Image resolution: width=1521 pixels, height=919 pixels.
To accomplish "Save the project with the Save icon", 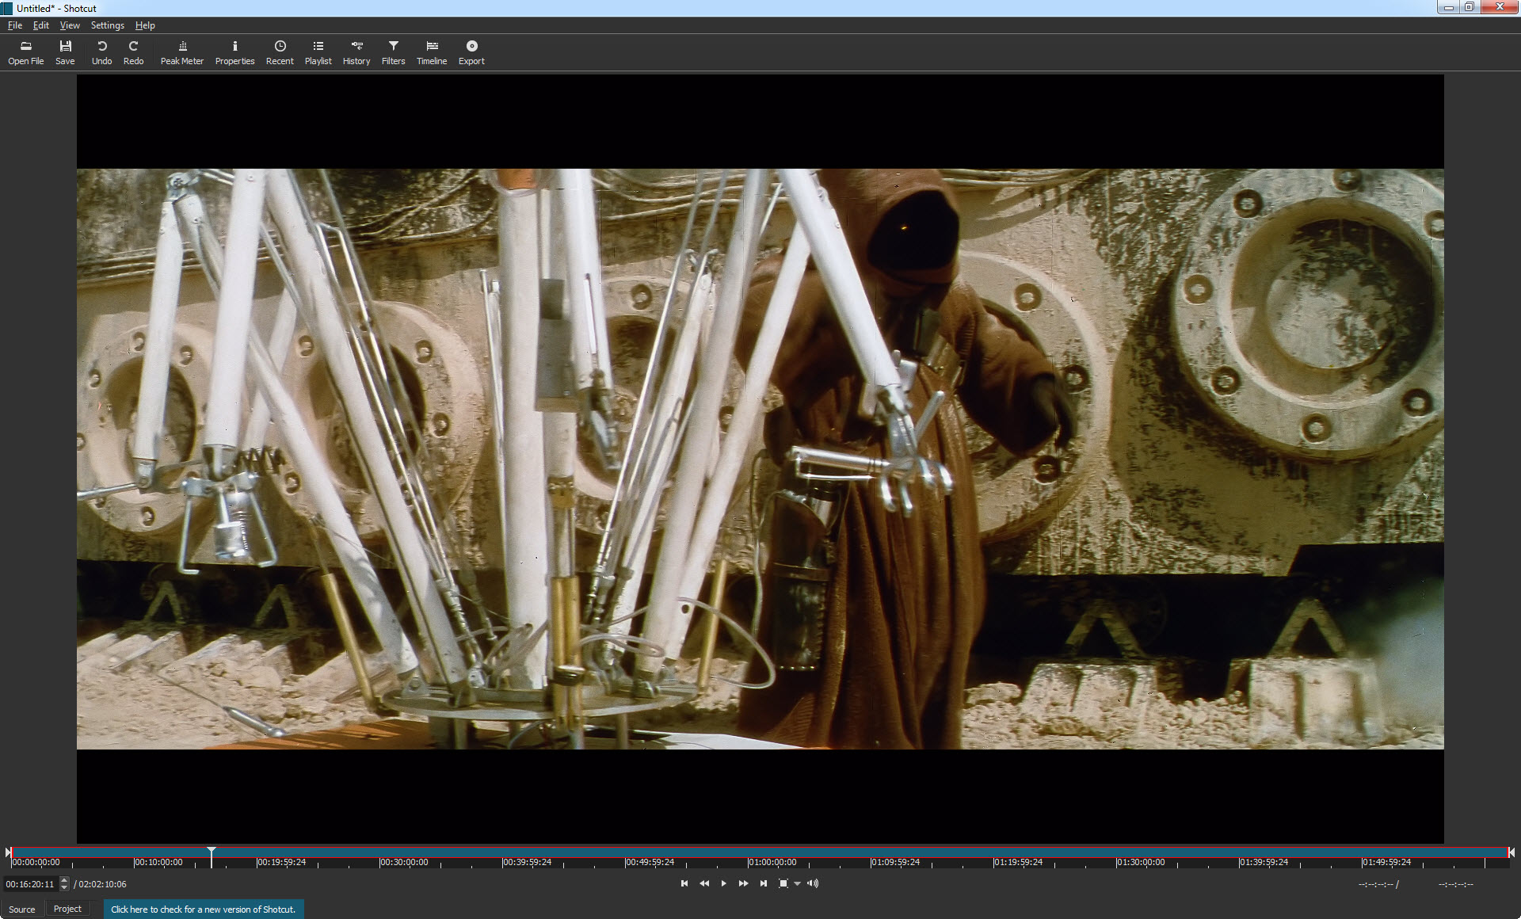I will (x=65, y=52).
